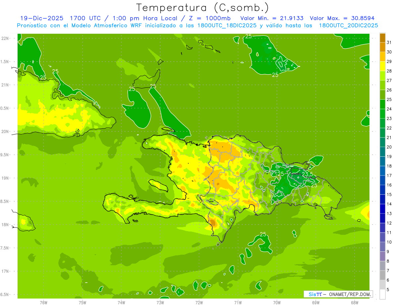
Task: Click the legend value 5
Action: 388,289
